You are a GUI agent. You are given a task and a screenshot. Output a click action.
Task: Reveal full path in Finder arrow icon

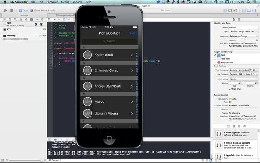tap(257, 46)
